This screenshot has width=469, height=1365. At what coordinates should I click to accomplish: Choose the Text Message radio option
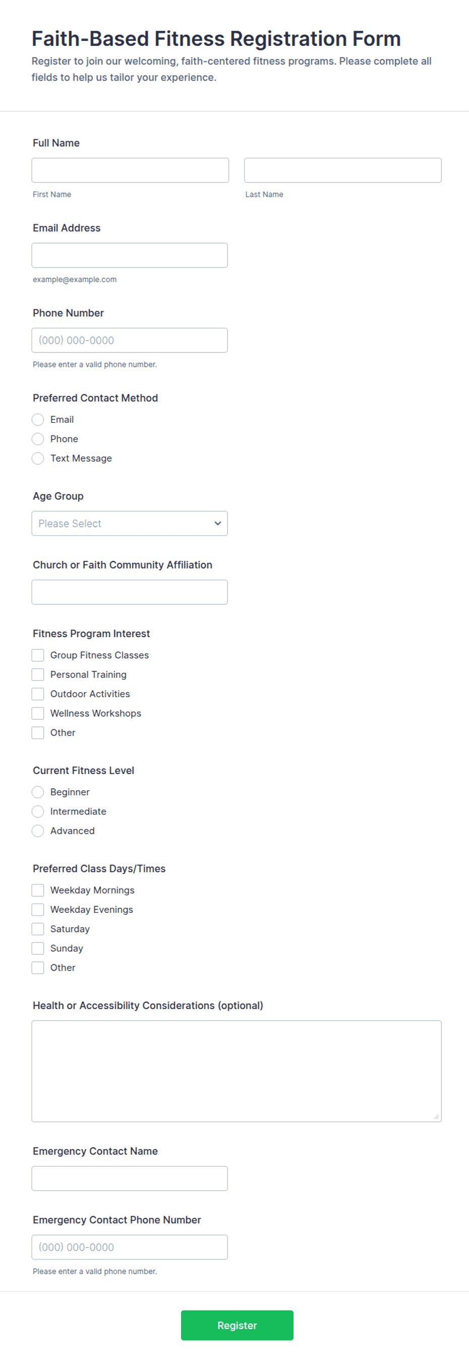click(38, 458)
